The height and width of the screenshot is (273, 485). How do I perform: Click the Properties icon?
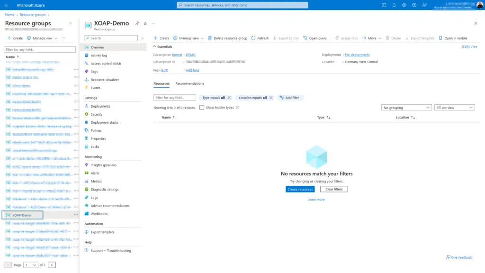tap(87, 138)
